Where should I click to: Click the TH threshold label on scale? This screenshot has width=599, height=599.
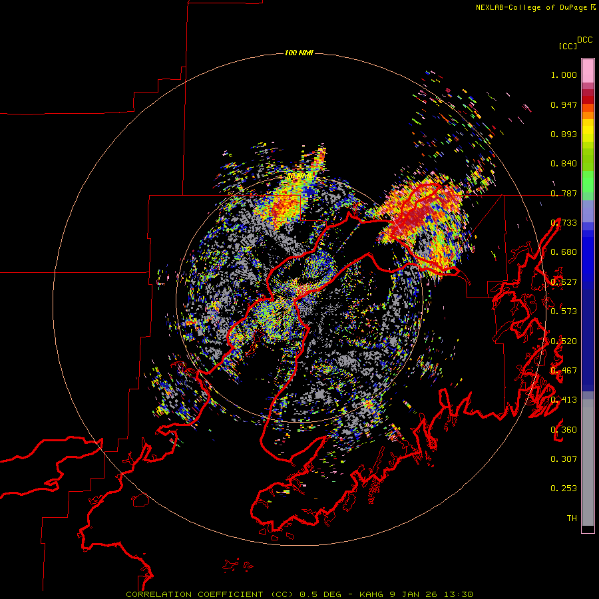572,518
